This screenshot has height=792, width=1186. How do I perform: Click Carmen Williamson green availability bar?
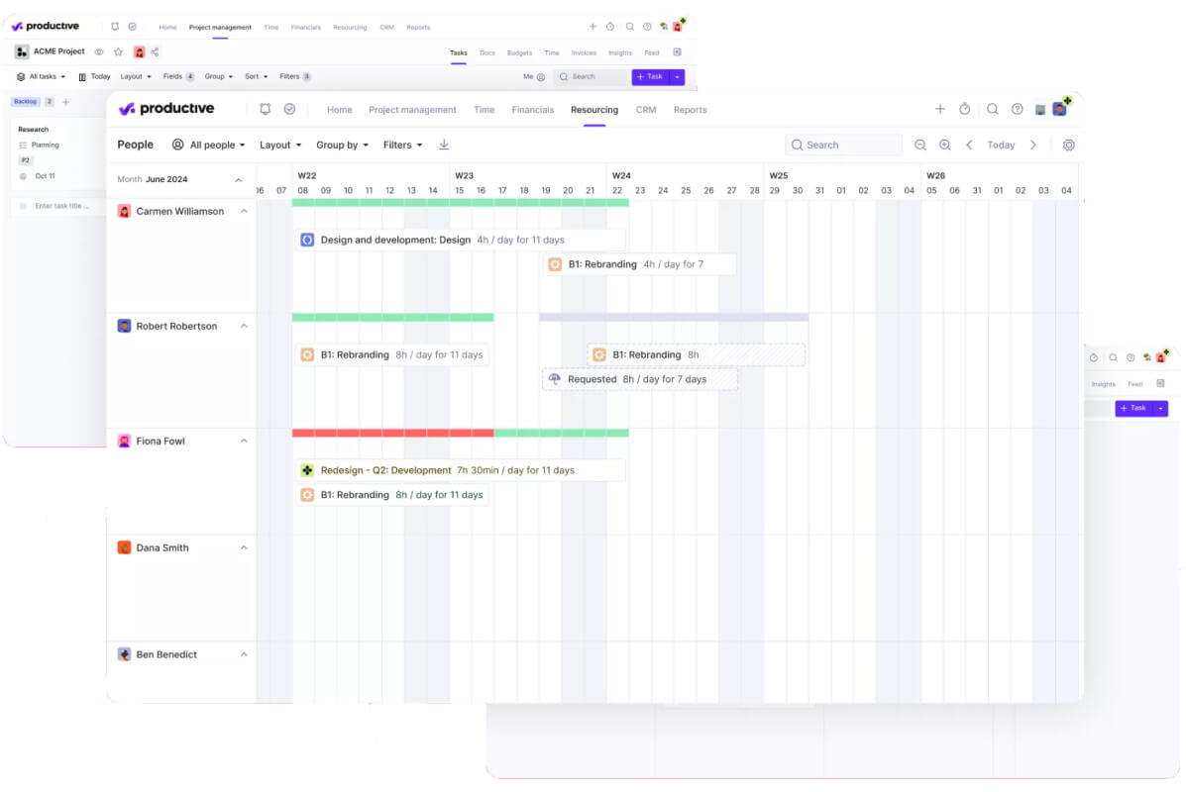coord(461,203)
